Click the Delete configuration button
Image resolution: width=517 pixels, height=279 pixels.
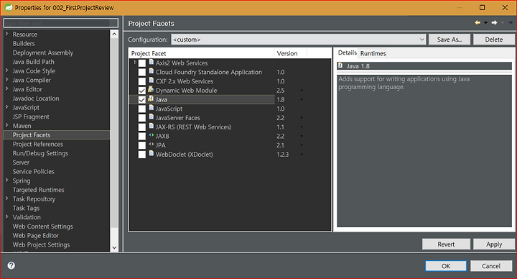[494, 40]
